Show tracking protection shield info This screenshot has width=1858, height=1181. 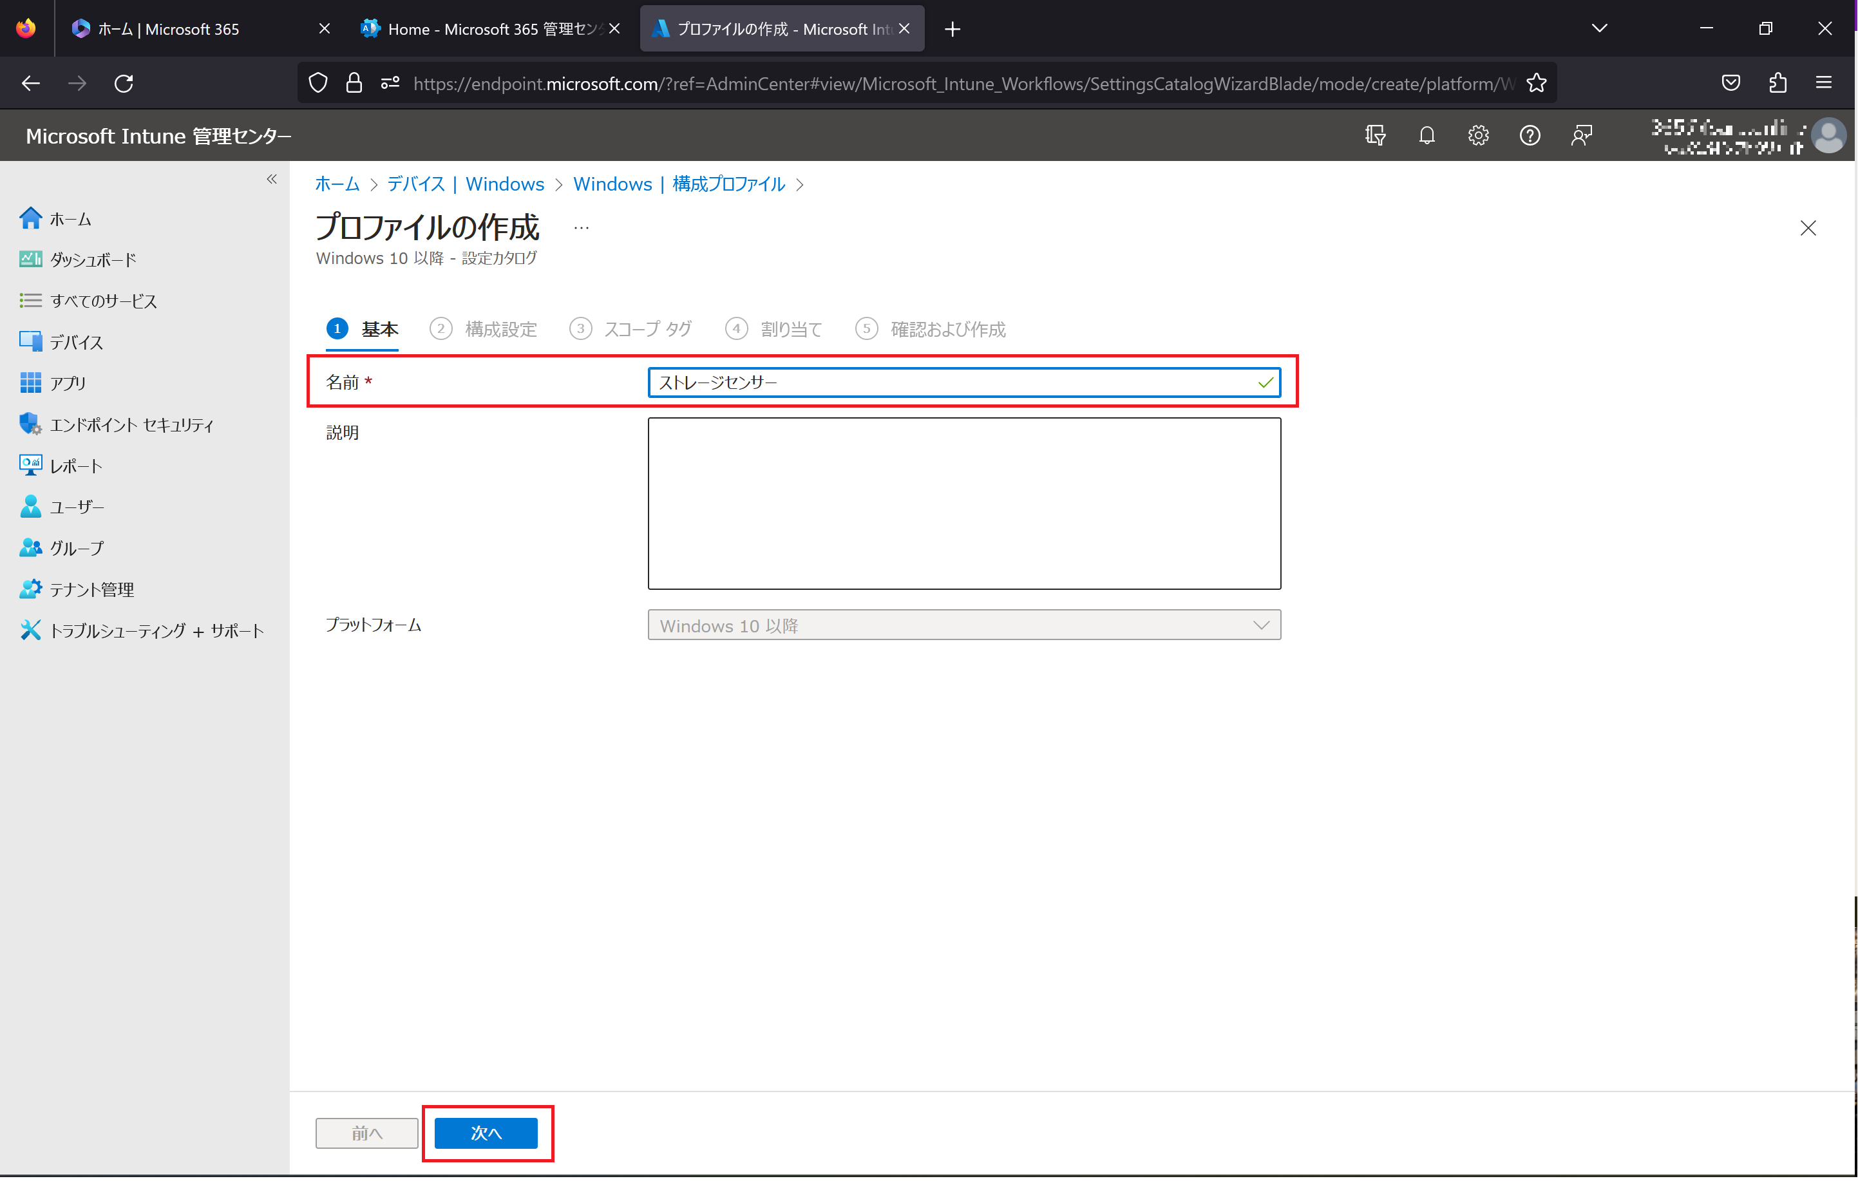(318, 83)
